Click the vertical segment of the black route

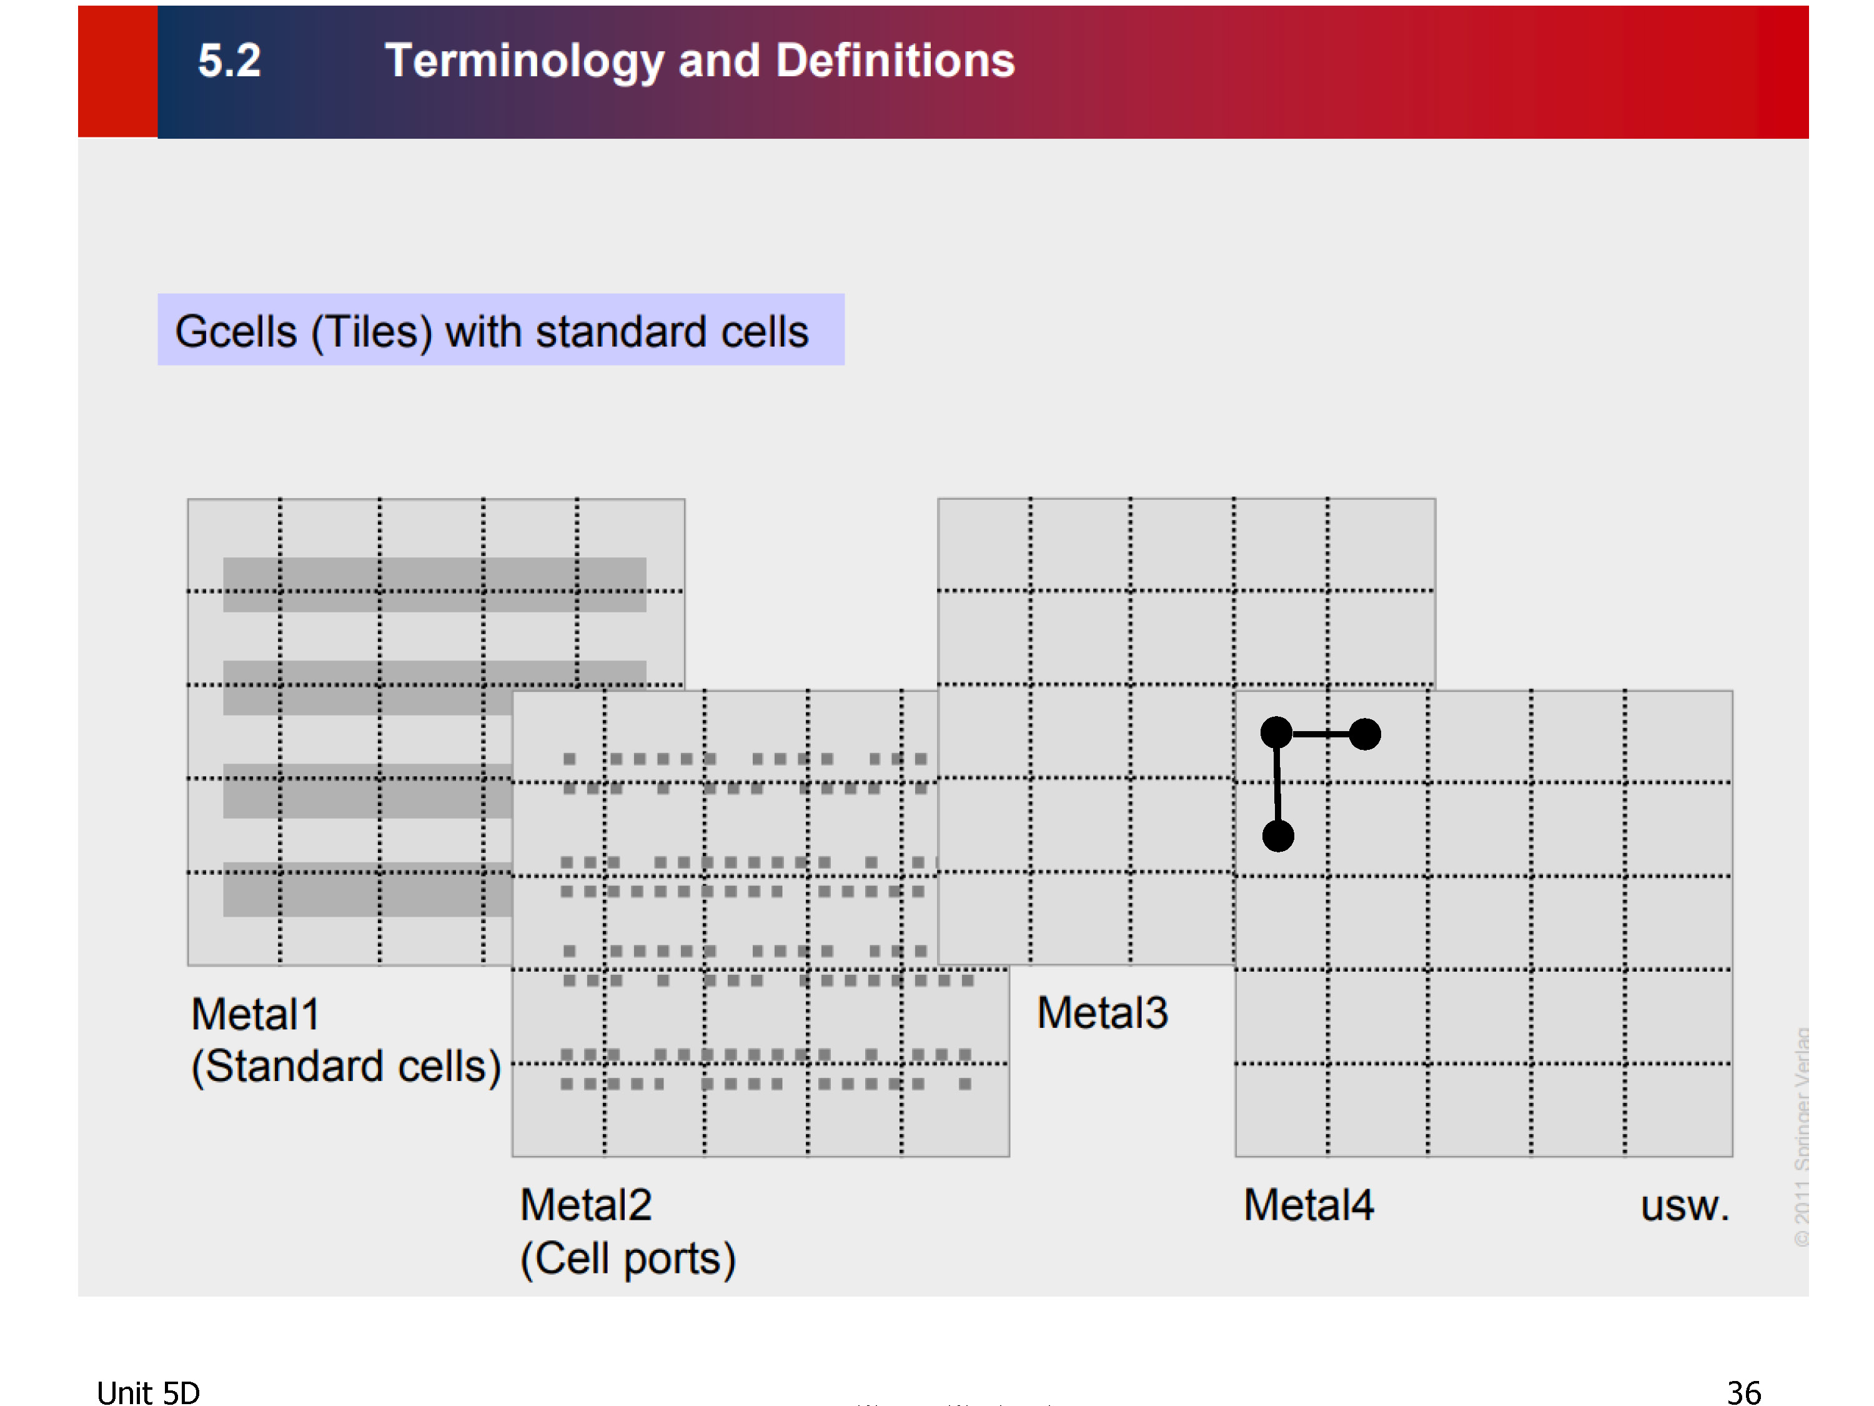click(x=1277, y=784)
